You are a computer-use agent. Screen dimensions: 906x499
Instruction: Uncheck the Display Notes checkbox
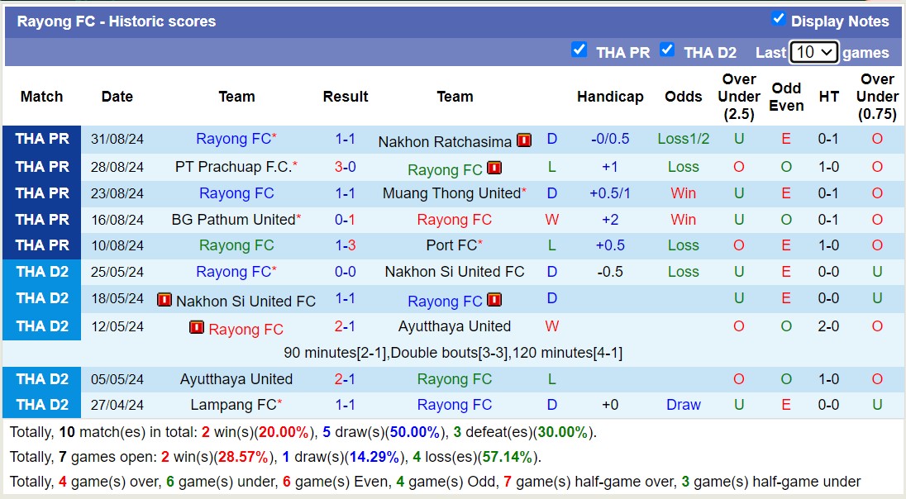coord(778,21)
